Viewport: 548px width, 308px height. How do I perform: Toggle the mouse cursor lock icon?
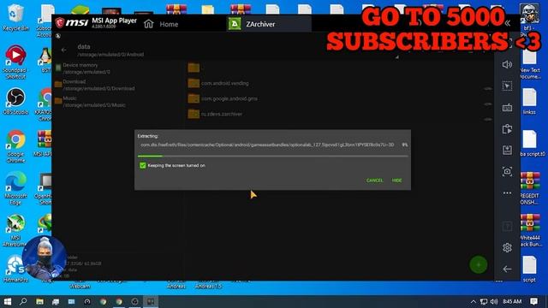click(507, 86)
